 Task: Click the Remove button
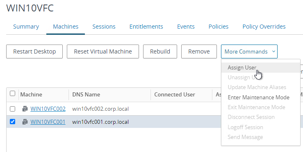[199, 51]
